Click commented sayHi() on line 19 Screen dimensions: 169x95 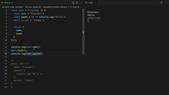[x=19, y=70]
